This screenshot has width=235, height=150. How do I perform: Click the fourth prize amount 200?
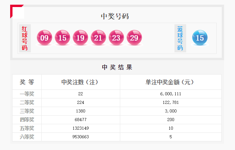[x=171, y=120]
